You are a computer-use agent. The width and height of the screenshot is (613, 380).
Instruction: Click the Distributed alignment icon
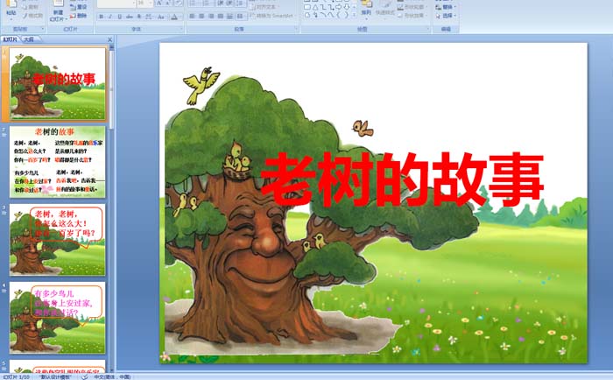click(229, 17)
